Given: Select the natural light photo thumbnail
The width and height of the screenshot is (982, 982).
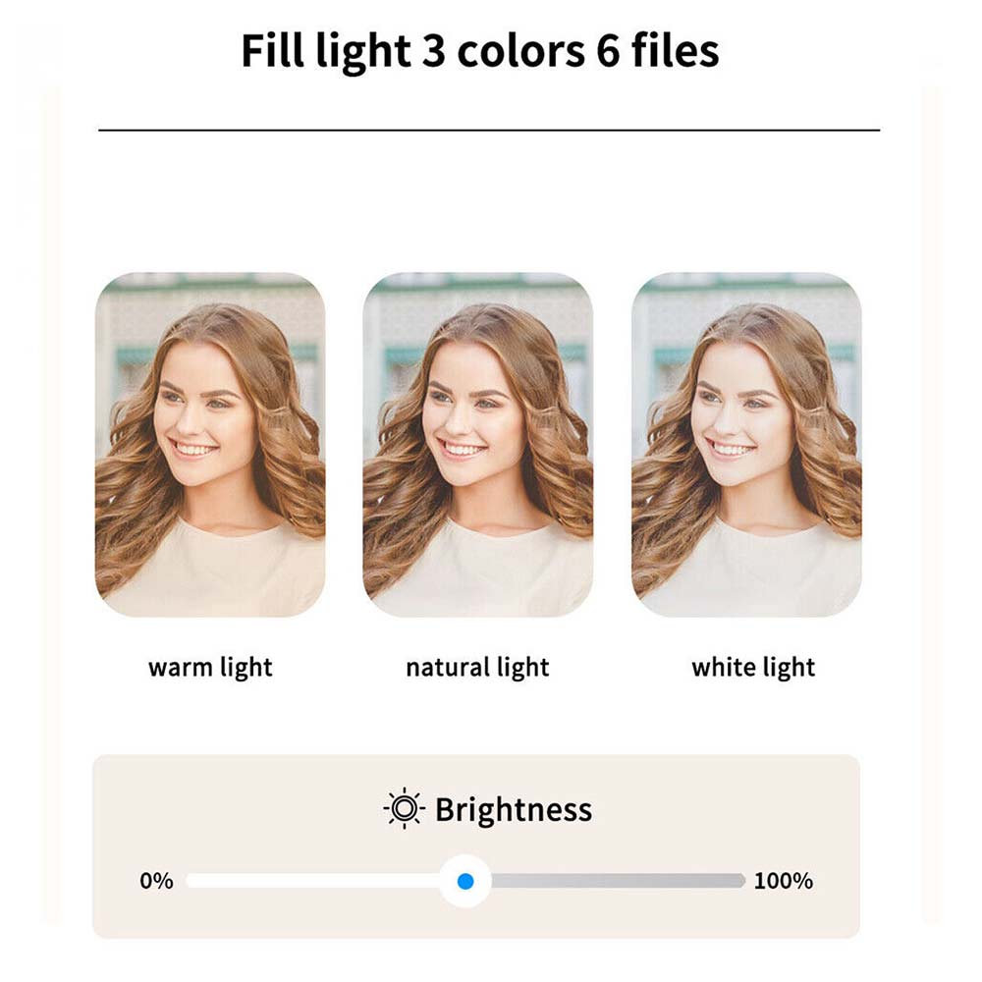Looking at the screenshot, I should [478, 445].
